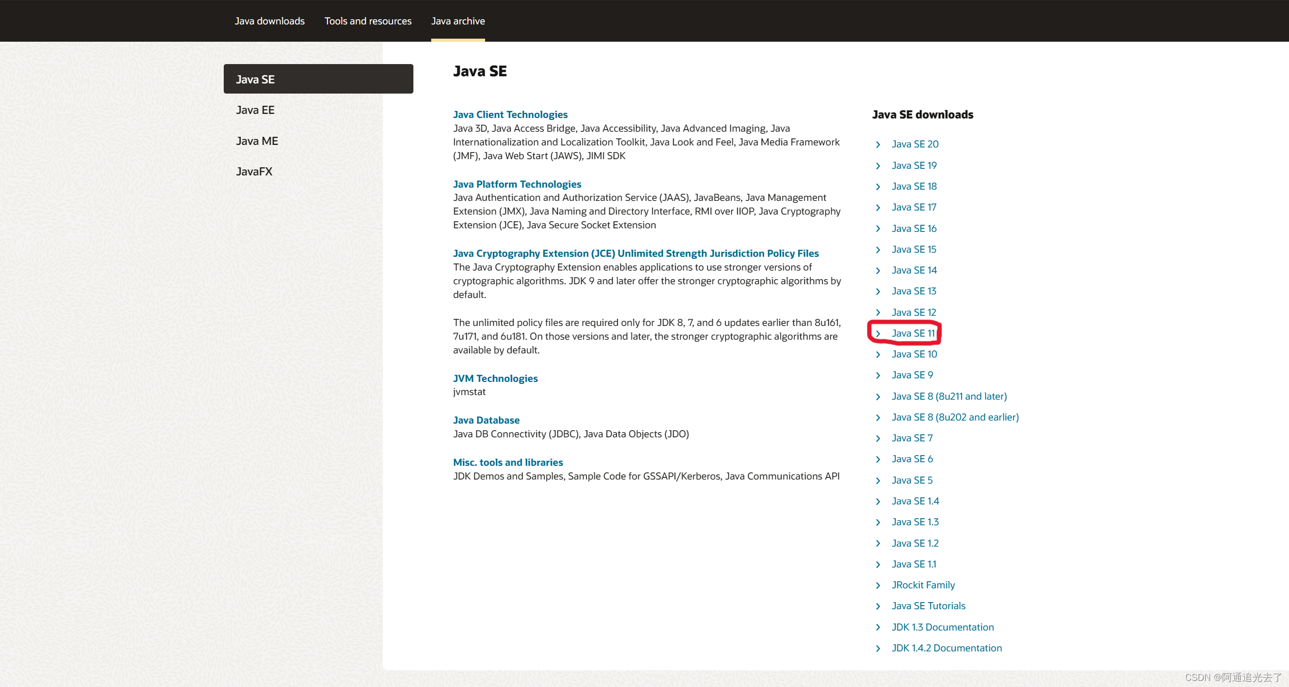Image resolution: width=1289 pixels, height=687 pixels.
Task: Click the chevron beside Java SE 14
Action: point(878,271)
